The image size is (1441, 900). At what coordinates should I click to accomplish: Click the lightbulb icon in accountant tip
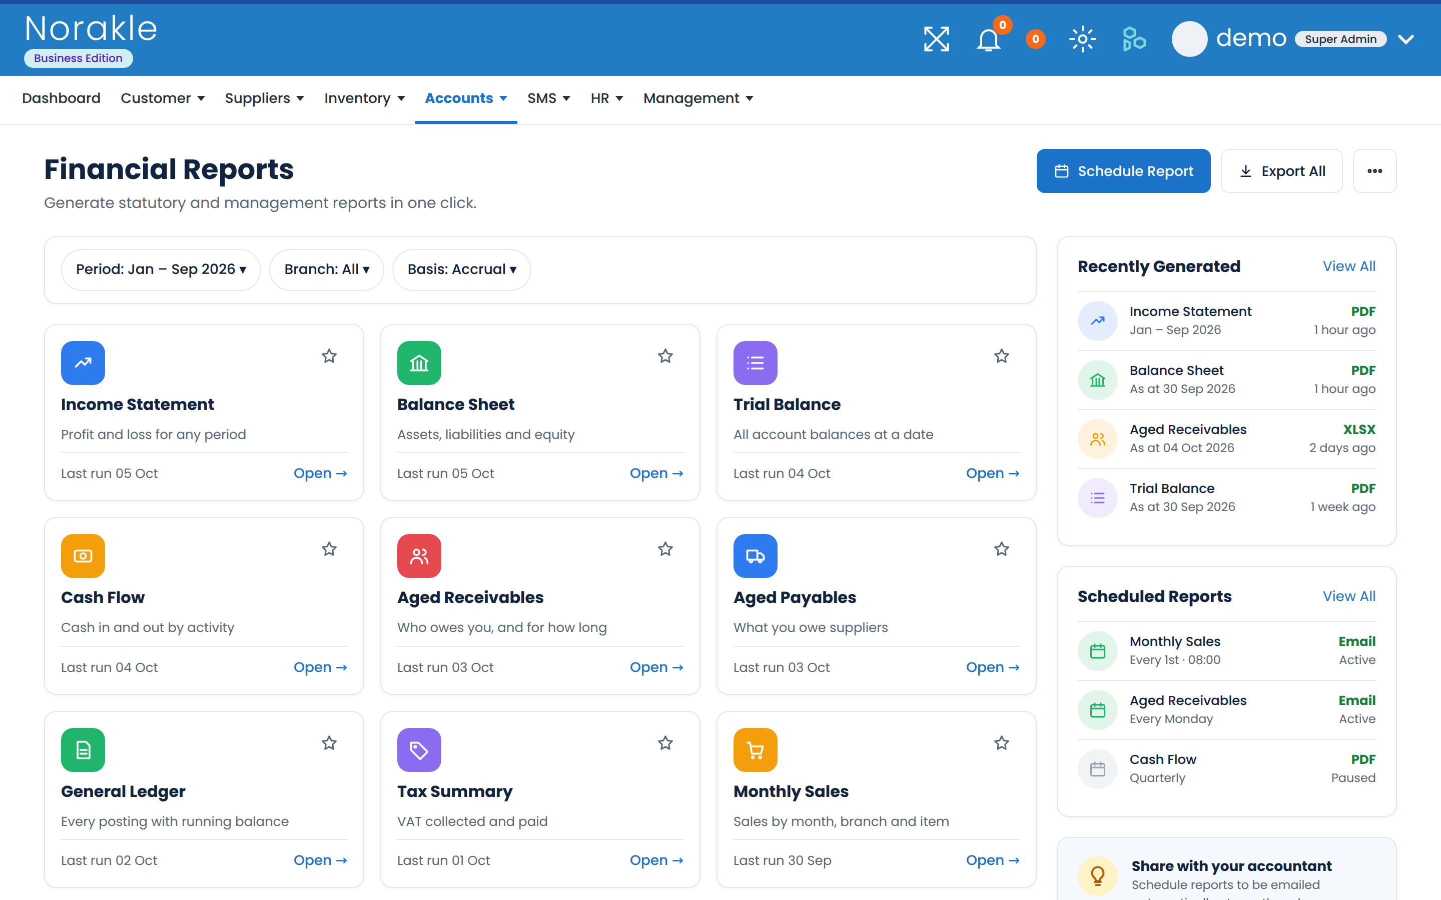click(1097, 875)
